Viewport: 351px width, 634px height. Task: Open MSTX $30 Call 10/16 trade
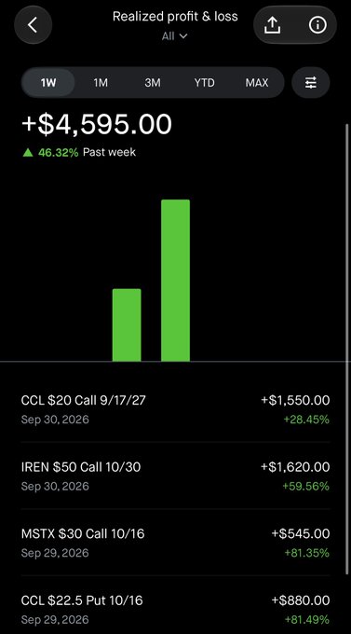(175, 543)
